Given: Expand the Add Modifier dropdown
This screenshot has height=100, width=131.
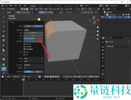Looking at the screenshot, I should (118, 47).
